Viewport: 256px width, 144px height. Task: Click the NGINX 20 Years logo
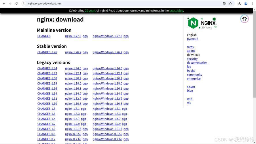[x=202, y=23]
